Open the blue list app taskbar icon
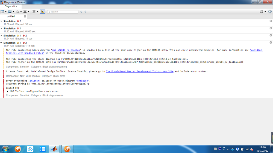 [42, 149]
